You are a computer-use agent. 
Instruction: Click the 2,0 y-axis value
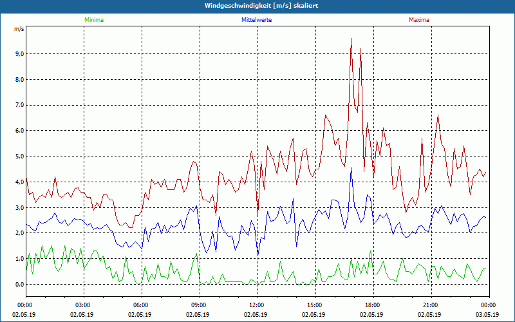20,233
